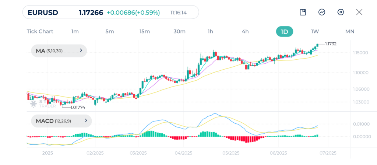Viewport: 377px width, 165px height.
Task: Expand the MACD (12,26,9) indicator
Action: (61, 121)
